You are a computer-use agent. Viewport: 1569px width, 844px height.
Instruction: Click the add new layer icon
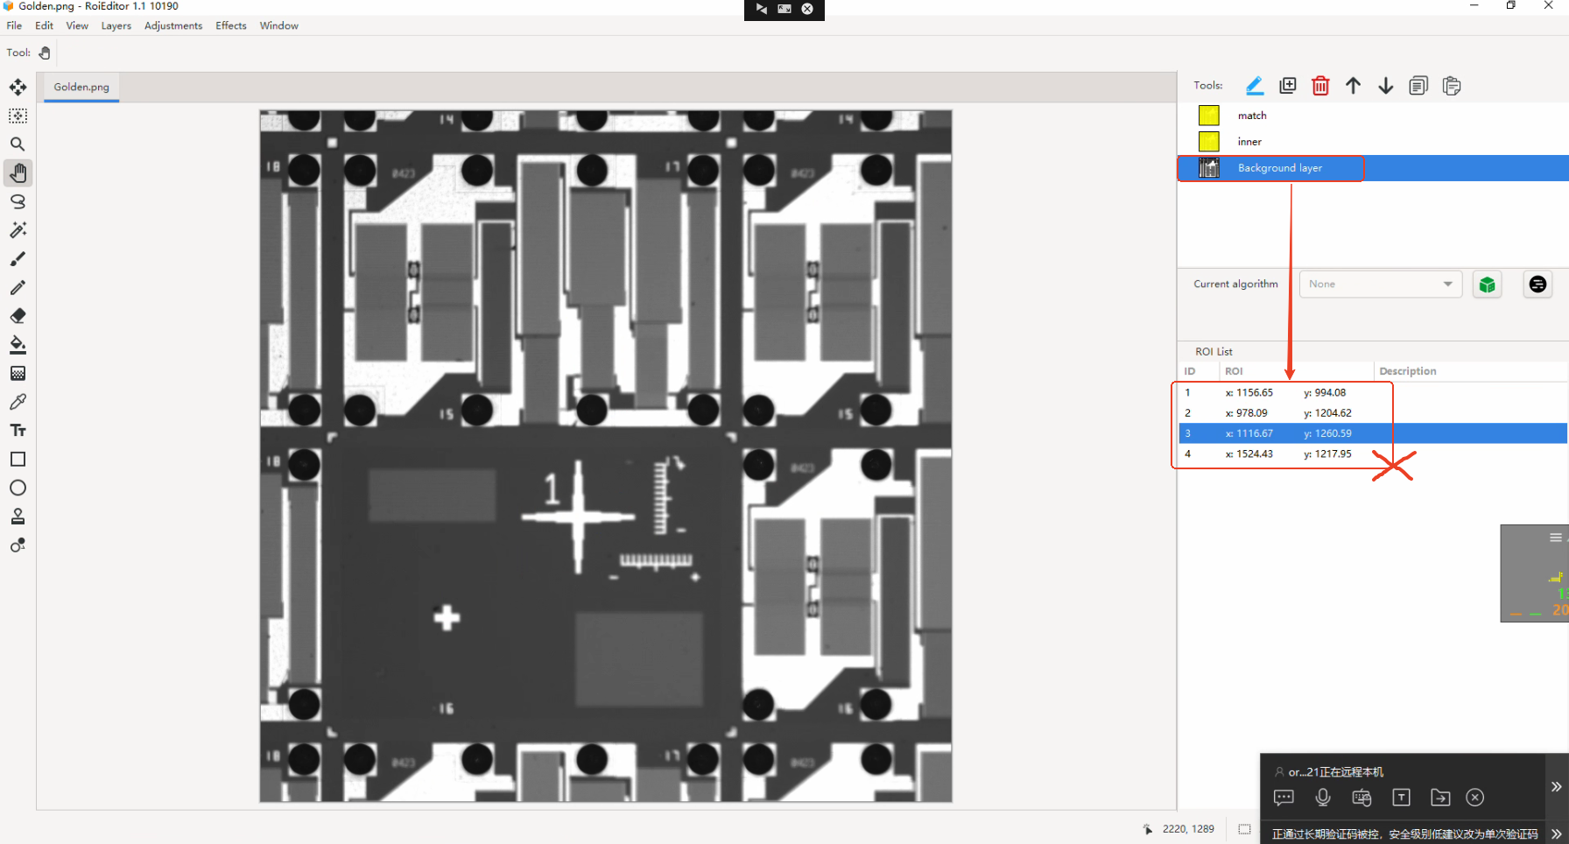[1288, 86]
